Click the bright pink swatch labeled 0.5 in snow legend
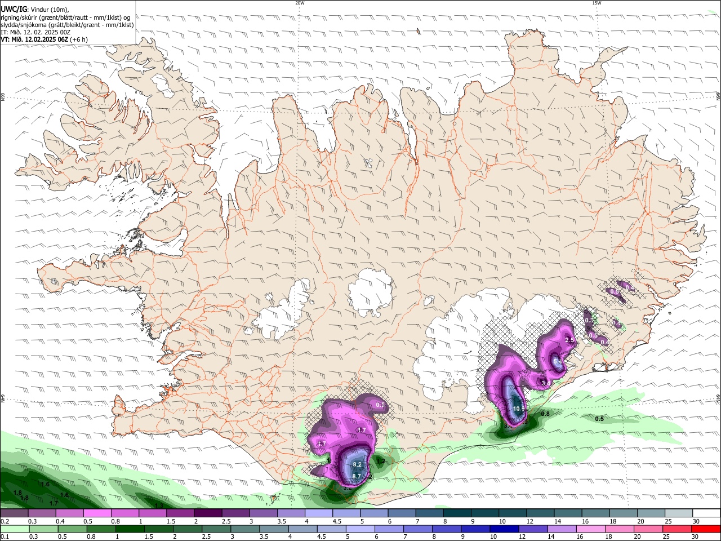The width and height of the screenshot is (721, 541). click(97, 513)
